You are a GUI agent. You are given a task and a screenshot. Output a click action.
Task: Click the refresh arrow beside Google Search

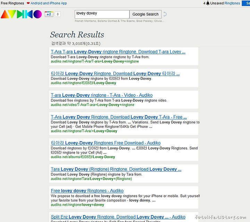(165, 14)
